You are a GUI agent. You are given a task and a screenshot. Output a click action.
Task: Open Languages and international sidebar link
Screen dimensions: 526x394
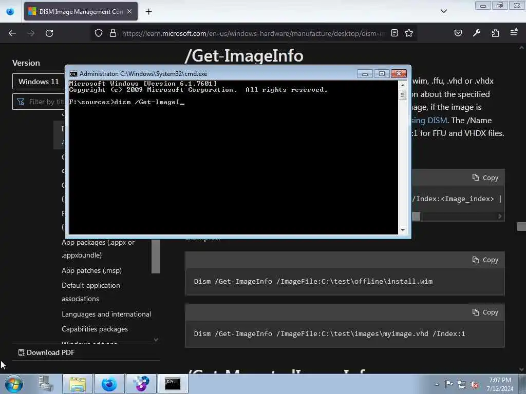point(106,314)
